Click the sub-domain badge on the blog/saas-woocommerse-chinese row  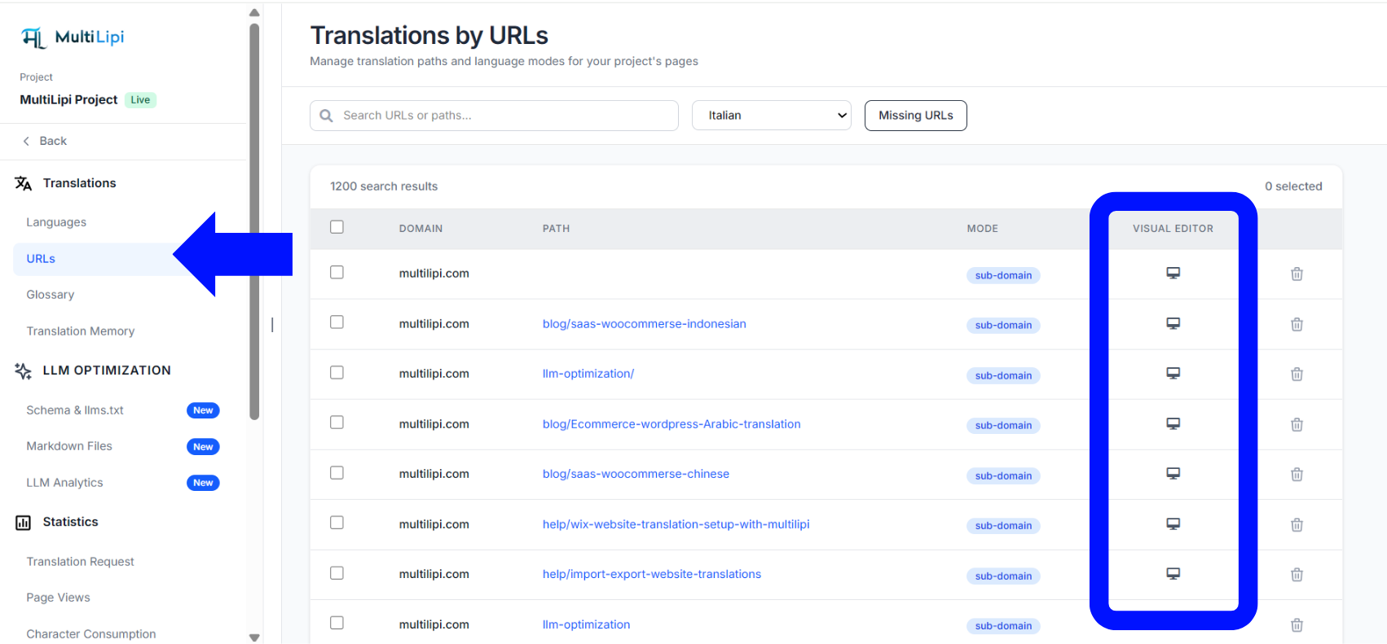point(1003,475)
